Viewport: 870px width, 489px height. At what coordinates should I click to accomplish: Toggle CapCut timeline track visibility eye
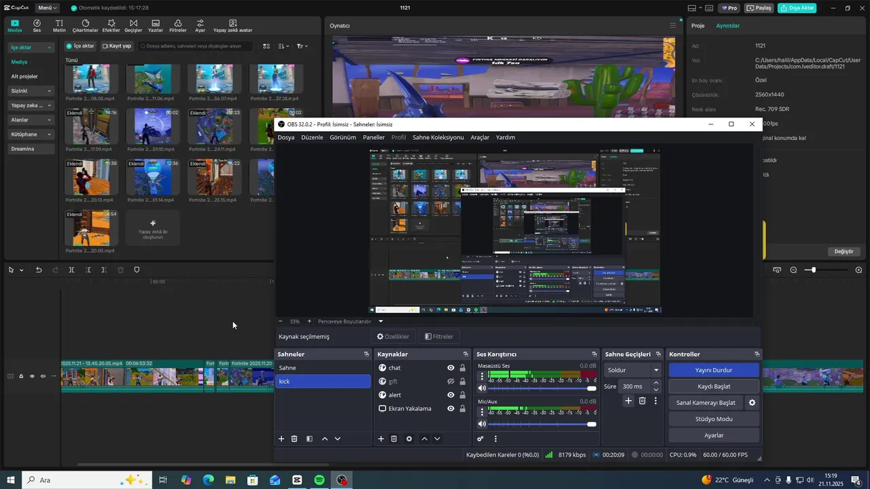pos(32,376)
